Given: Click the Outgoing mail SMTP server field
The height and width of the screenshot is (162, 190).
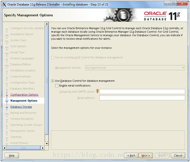Looking at the screenshot, I should tap(142, 92).
